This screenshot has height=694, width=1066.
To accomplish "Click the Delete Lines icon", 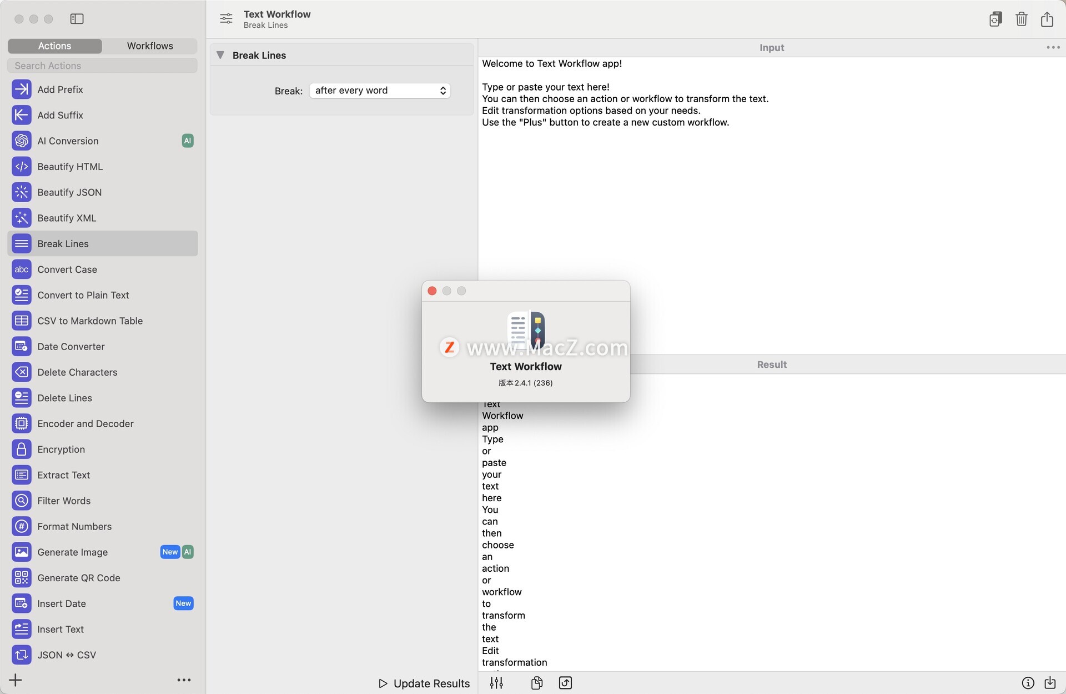I will click(21, 398).
